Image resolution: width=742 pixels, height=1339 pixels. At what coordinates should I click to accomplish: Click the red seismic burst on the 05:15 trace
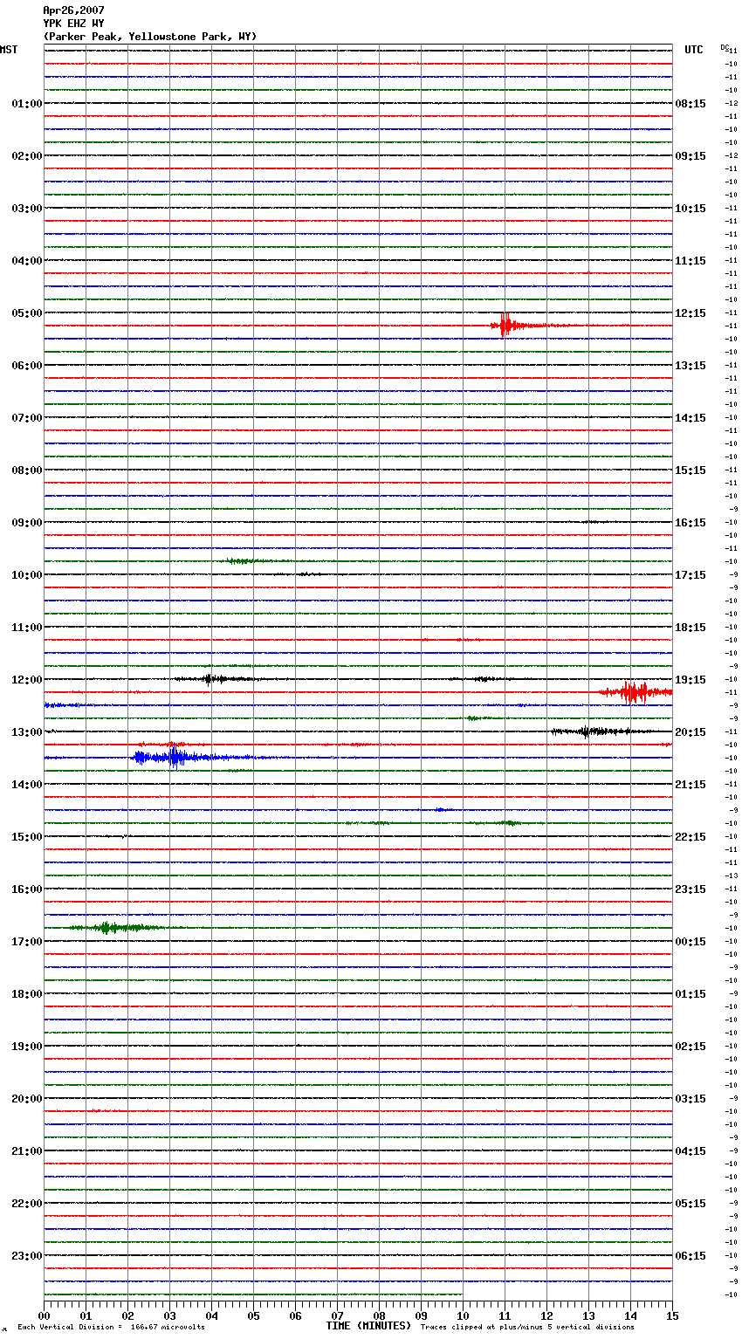point(506,325)
